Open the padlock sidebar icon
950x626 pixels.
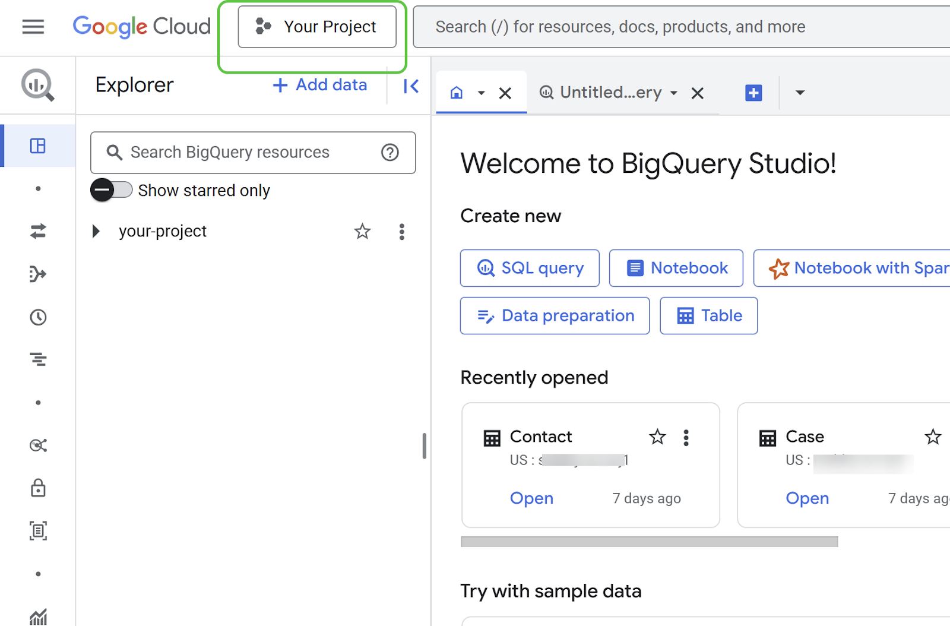pyautogui.click(x=38, y=488)
